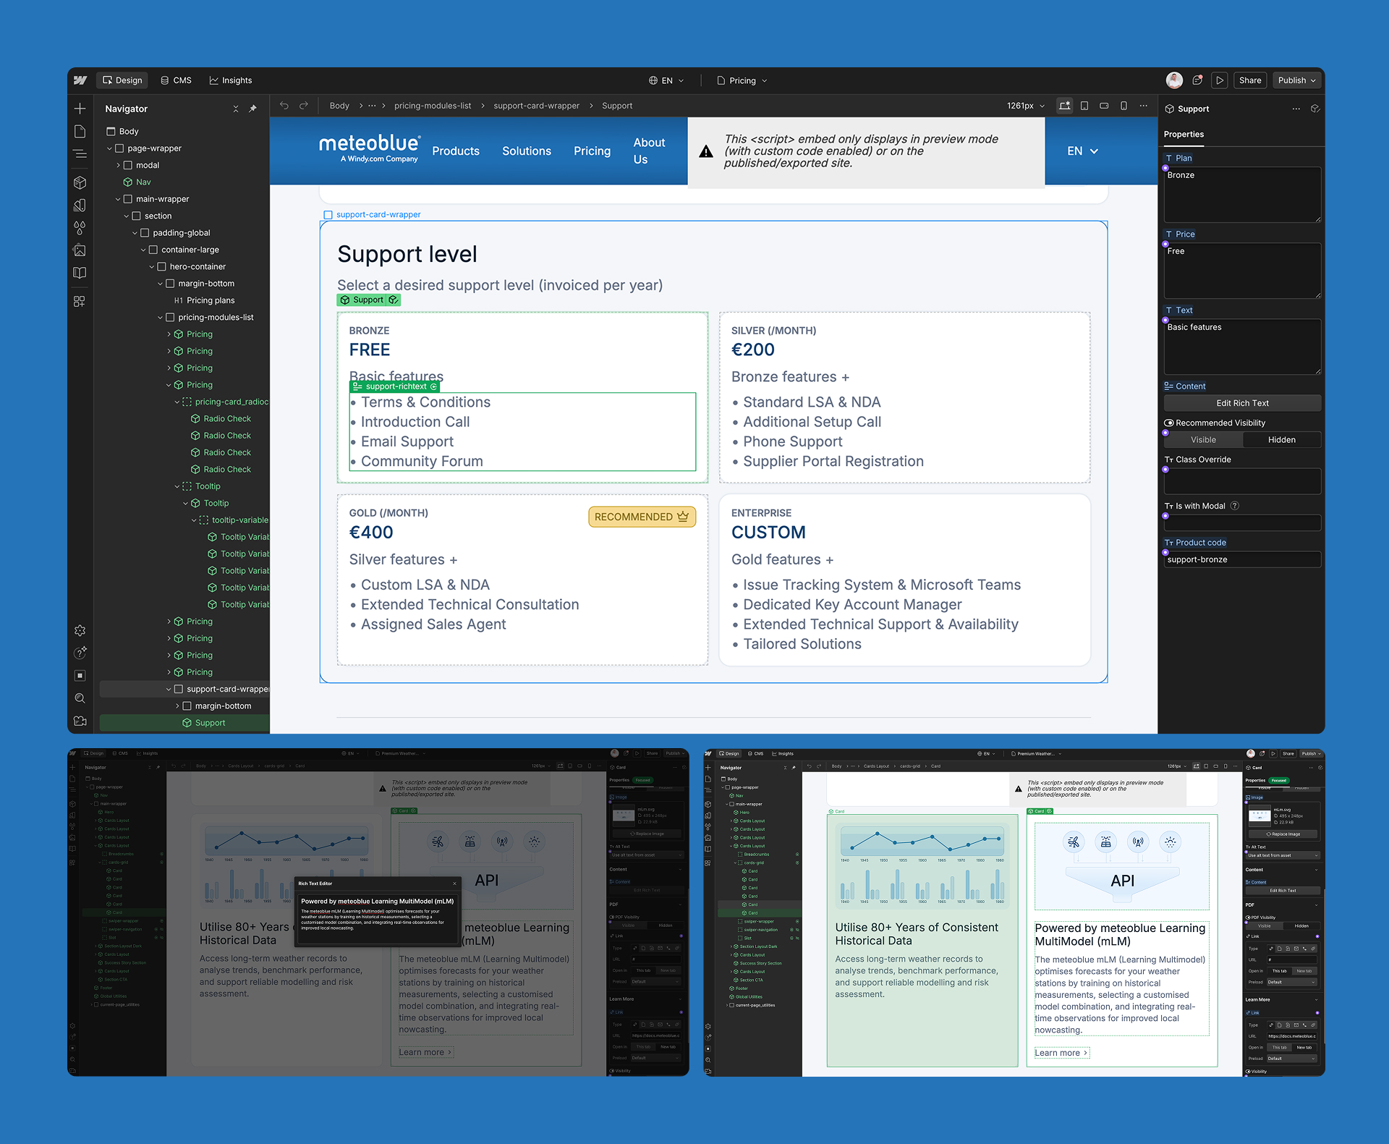Open the Pricing page dropdown
Image resolution: width=1389 pixels, height=1144 pixels.
[742, 80]
